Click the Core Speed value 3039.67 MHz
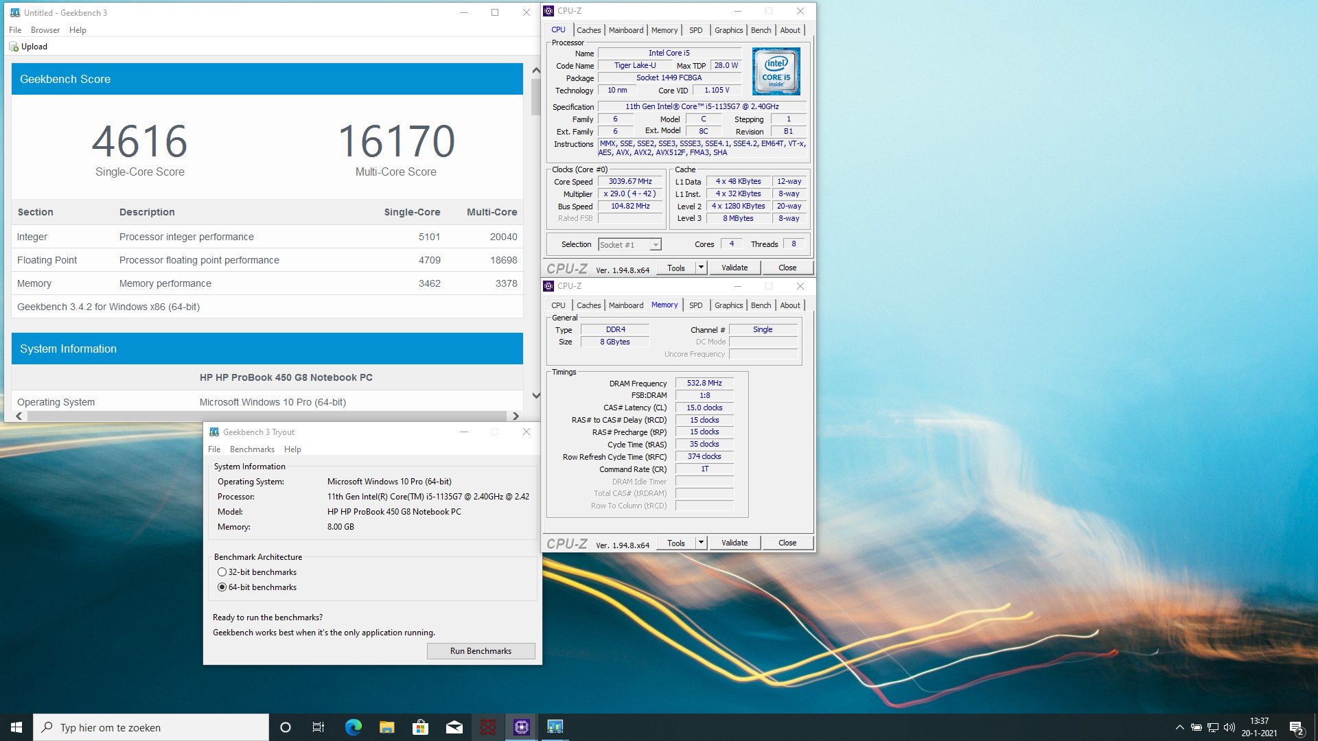 tap(630, 182)
